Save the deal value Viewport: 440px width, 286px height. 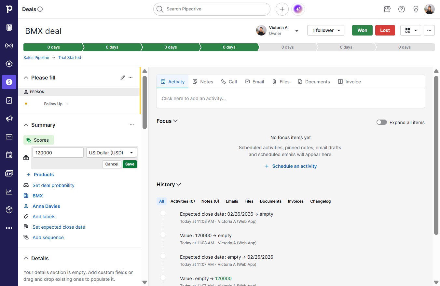coord(130,164)
